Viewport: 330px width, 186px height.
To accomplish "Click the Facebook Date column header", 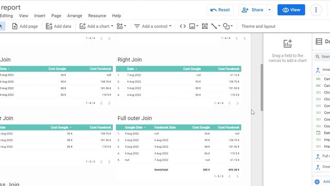I will pos(165,128).
